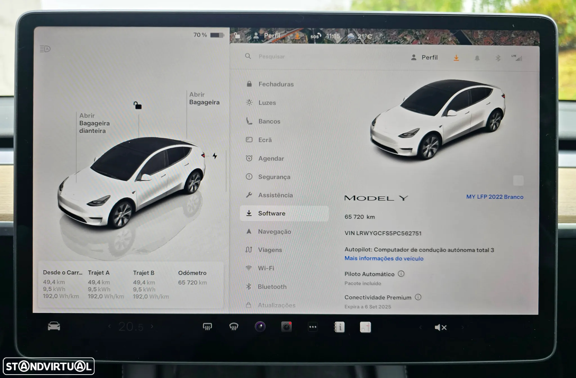Open notifications bell icon
The width and height of the screenshot is (576, 378).
[477, 58]
